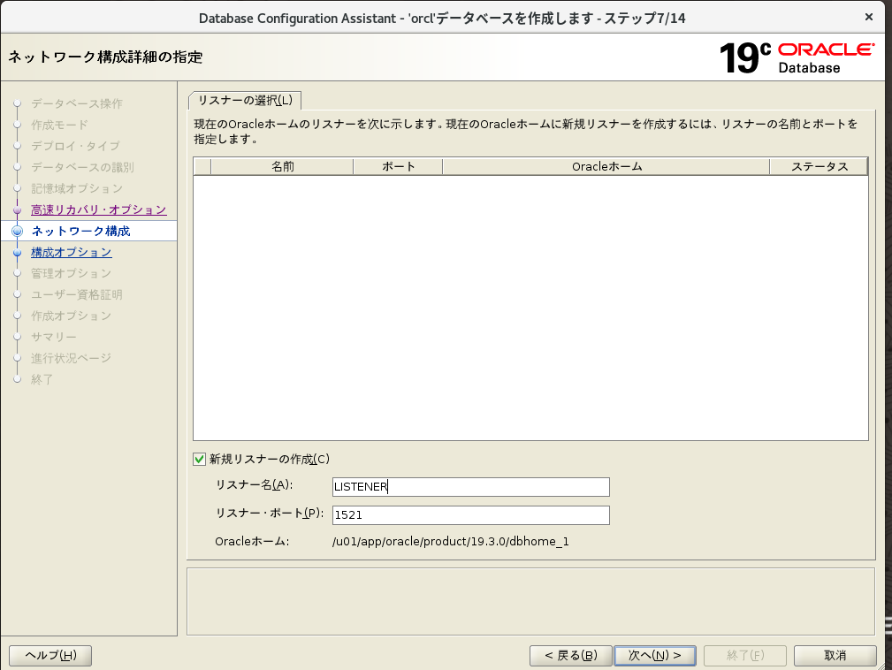Click the bullet icon beside 構成オプション

click(17, 253)
